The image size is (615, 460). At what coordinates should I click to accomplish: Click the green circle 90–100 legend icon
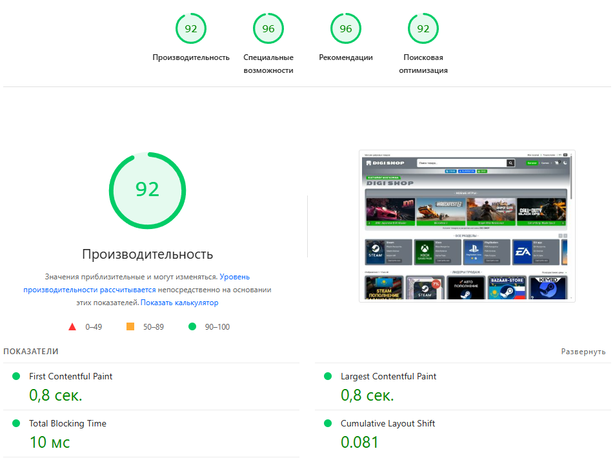click(x=192, y=327)
